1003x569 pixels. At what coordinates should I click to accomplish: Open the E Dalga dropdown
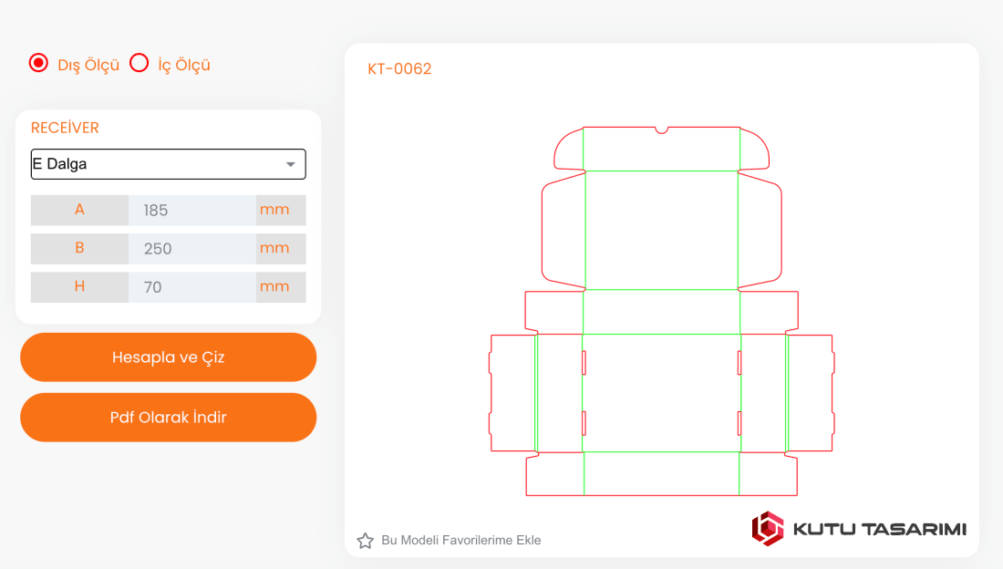pos(169,164)
